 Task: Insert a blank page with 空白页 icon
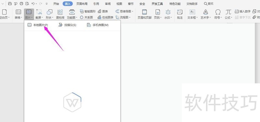pyautogui.click(x=4, y=12)
